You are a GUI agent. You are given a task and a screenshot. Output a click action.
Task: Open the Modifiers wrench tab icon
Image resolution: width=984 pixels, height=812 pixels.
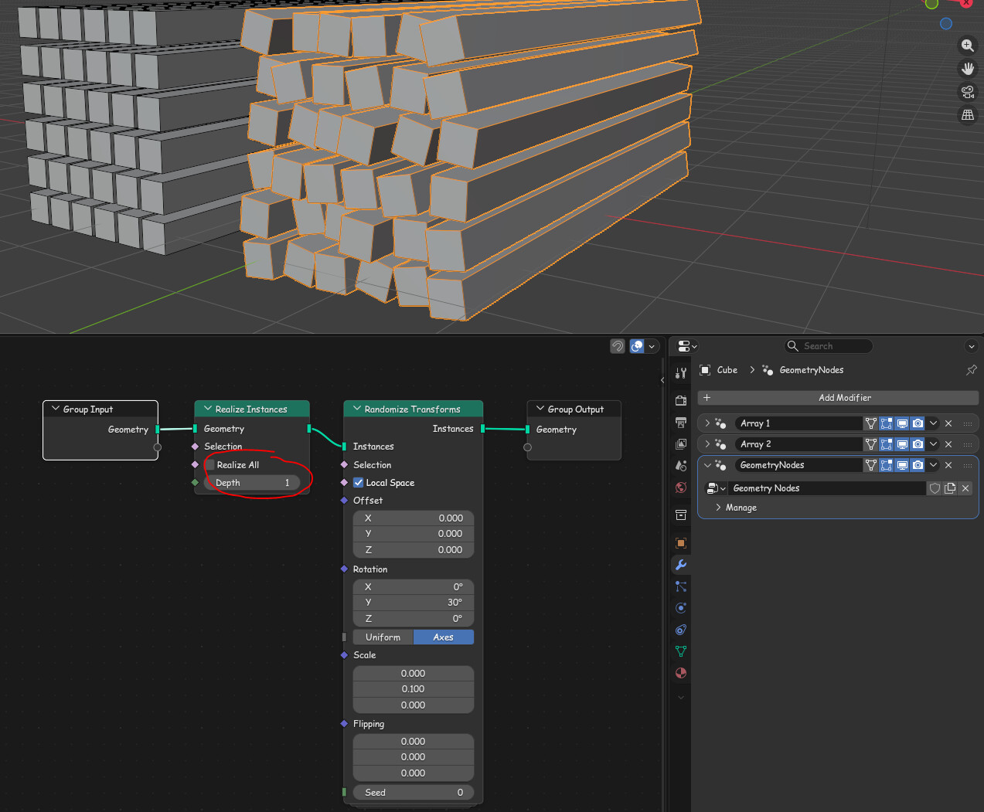[x=681, y=565]
